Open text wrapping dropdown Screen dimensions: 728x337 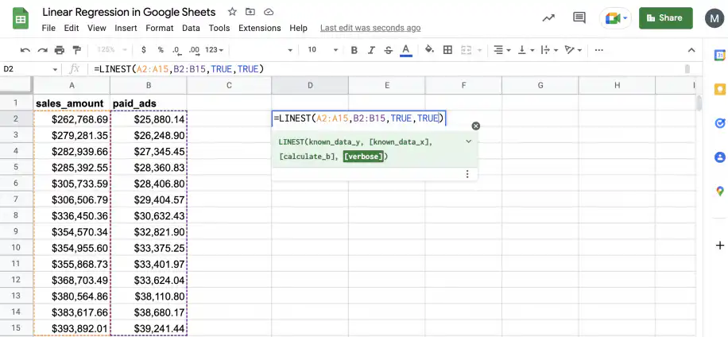pos(549,49)
